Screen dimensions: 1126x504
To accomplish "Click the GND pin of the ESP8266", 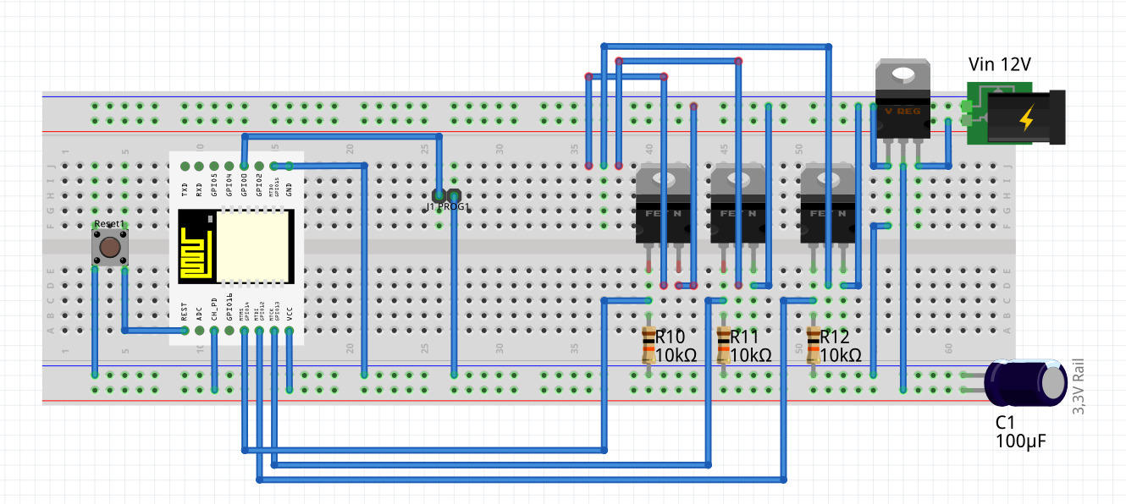I will tap(288, 166).
